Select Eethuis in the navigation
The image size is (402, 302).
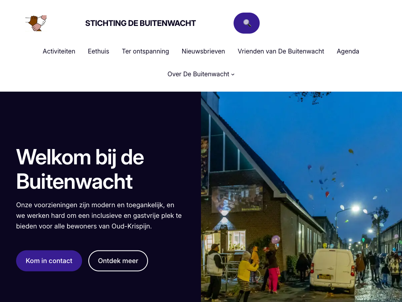pyautogui.click(x=99, y=52)
